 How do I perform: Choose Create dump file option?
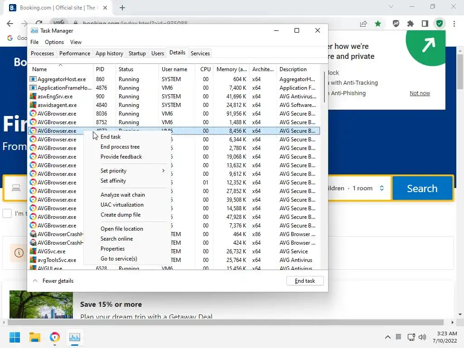(127, 214)
